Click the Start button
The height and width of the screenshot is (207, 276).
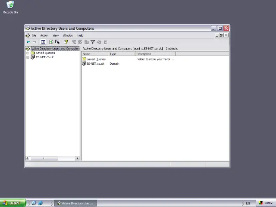[13, 203]
